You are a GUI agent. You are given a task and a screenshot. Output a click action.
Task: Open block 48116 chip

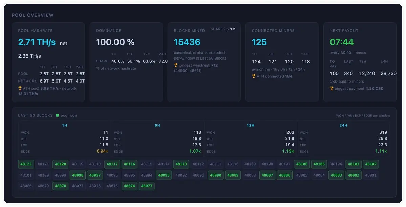pos(129,164)
